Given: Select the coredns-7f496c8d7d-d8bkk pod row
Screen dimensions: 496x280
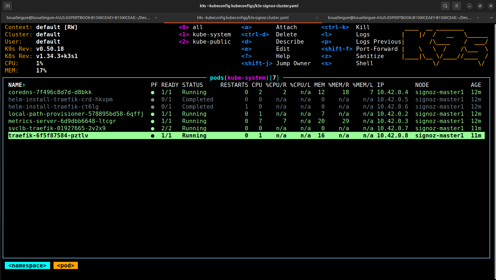Looking at the screenshot, I should pos(246,92).
